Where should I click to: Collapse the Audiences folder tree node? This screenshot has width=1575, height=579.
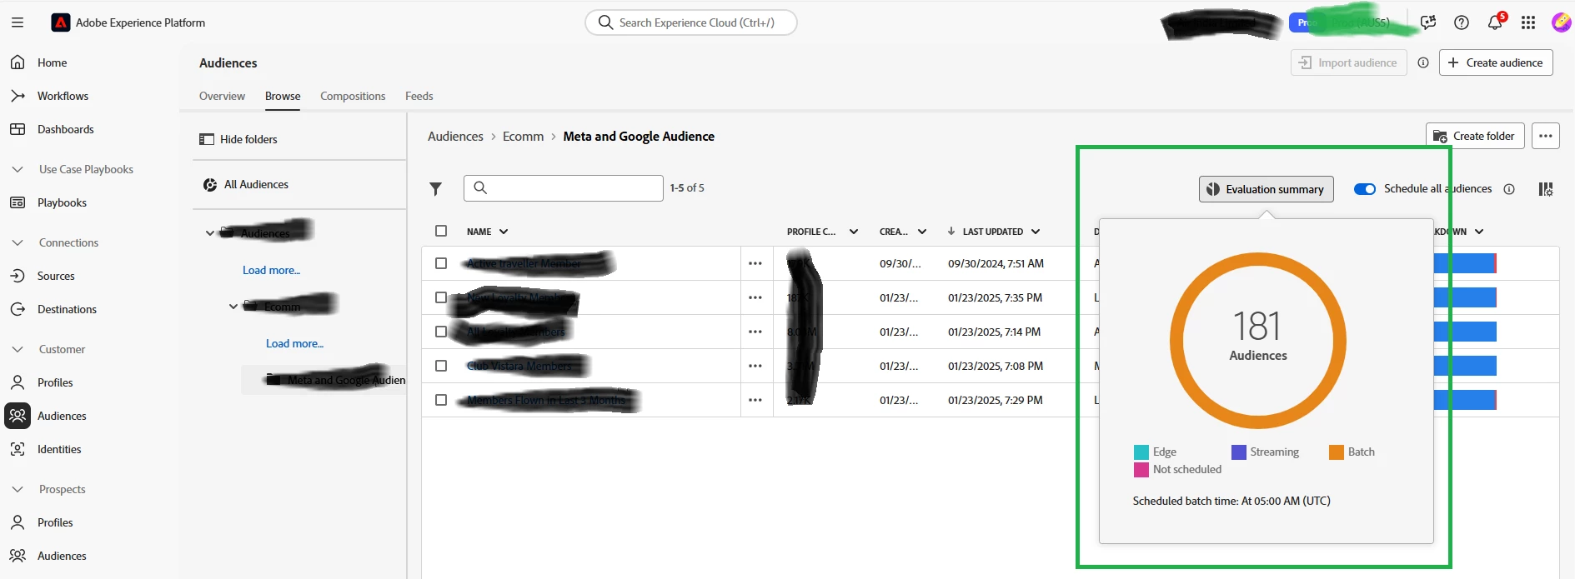[x=209, y=233]
